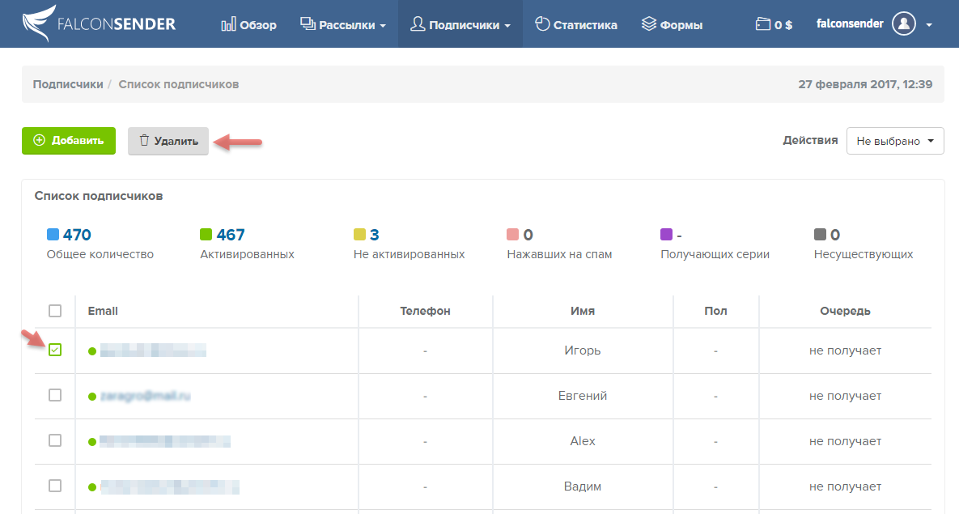Click the Очередь column header
959x514 pixels.
click(x=845, y=311)
